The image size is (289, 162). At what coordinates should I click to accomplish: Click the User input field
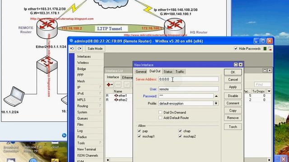(x=189, y=89)
